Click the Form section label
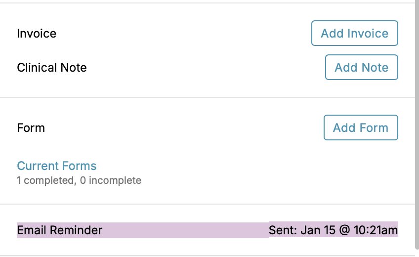Viewport: 419px width, 257px height. click(x=31, y=128)
